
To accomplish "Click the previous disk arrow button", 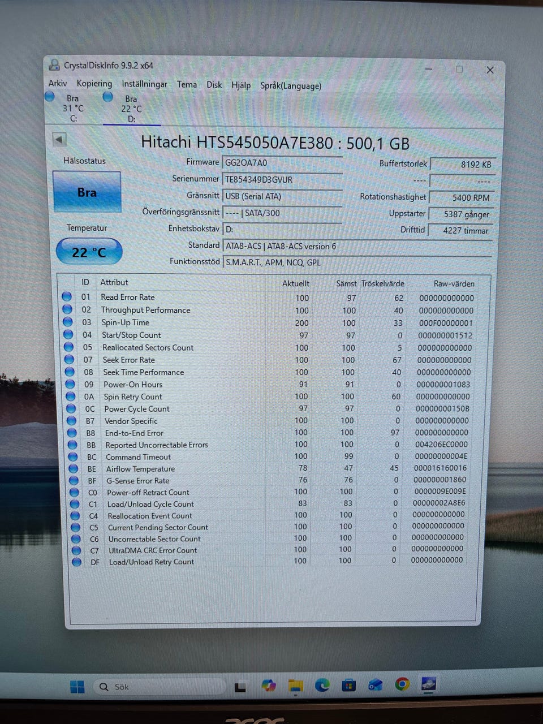I will pos(59,139).
